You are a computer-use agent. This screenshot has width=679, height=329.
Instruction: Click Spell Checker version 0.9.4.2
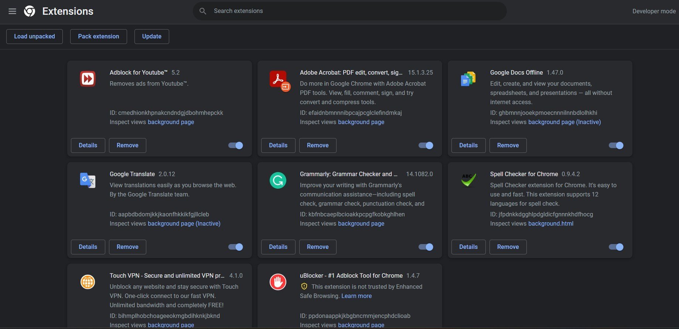point(571,174)
